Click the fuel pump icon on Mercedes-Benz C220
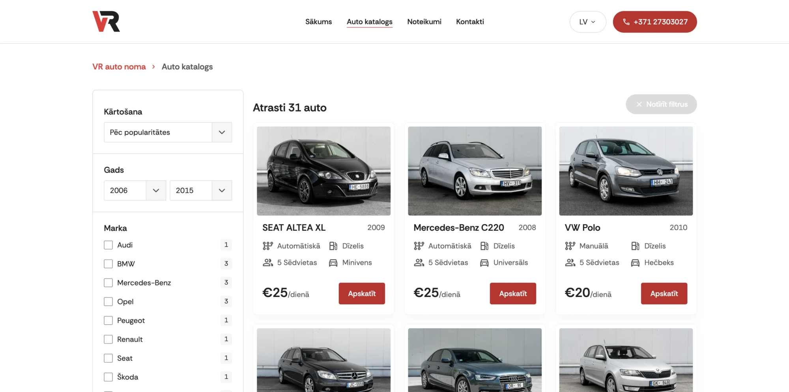Viewport: 789px width, 392px height. pos(484,246)
